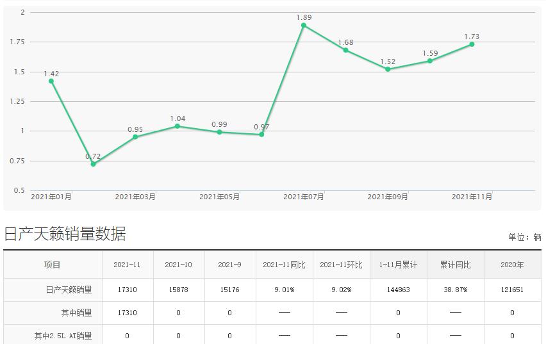Click the 144863 cumulative cell
Image resolution: width=546 pixels, height=344 pixels.
pyautogui.click(x=398, y=290)
